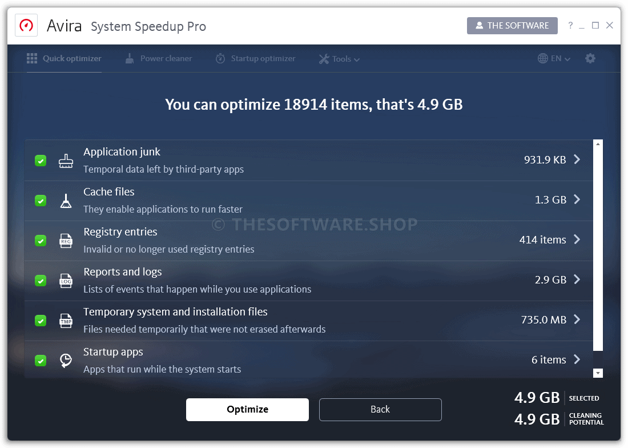The image size is (628, 448).
Task: Switch to the Startup optimizer tab
Action: pos(256,58)
